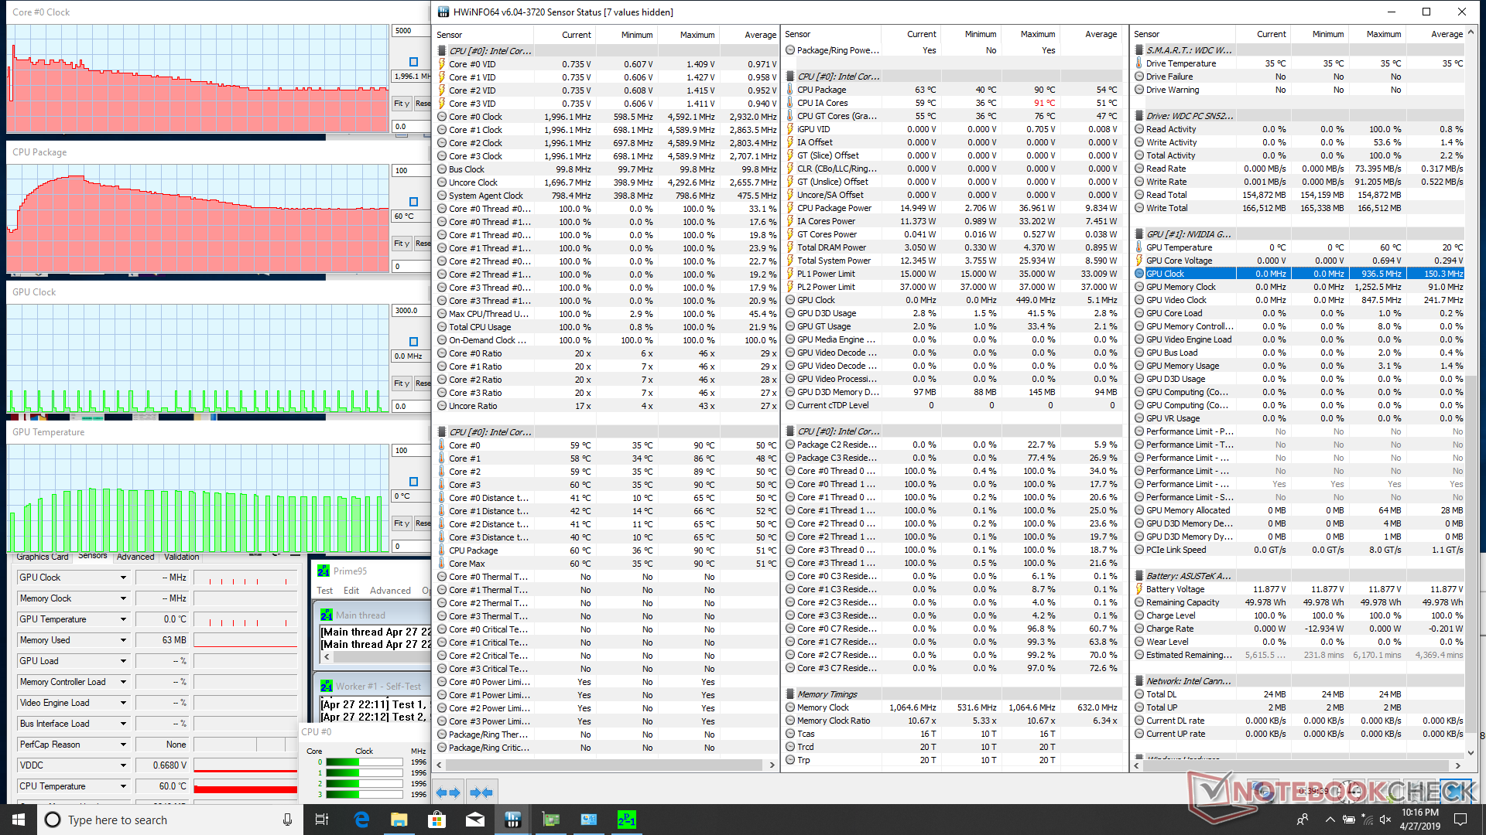Select the Drive Temperature sensor row
Viewport: 1486px width, 835px height.
click(1299, 63)
